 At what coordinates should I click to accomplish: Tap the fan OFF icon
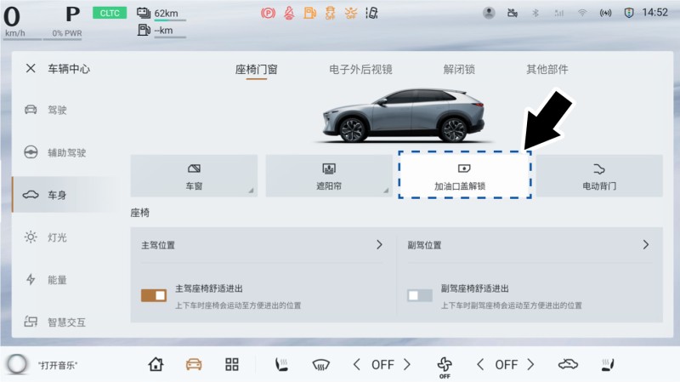445,367
